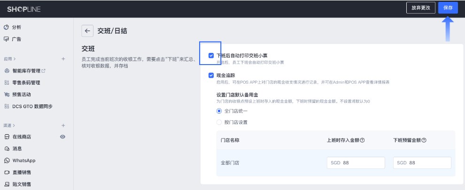465x190 pixels.
Task: Click the plus icon next to 应用
Action: click(63, 59)
